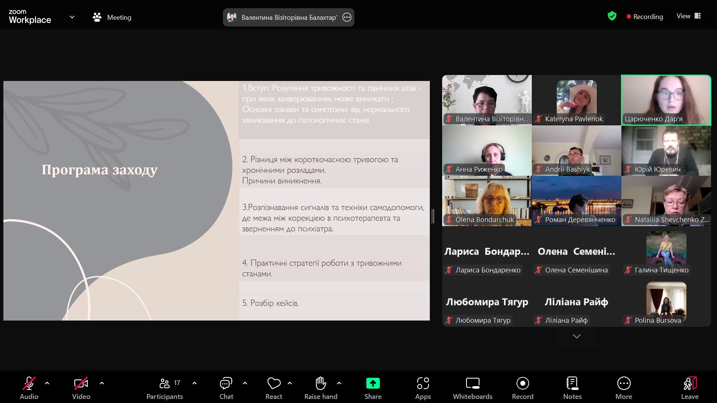Click slide item 5. Розбір кейсів

tap(270, 303)
